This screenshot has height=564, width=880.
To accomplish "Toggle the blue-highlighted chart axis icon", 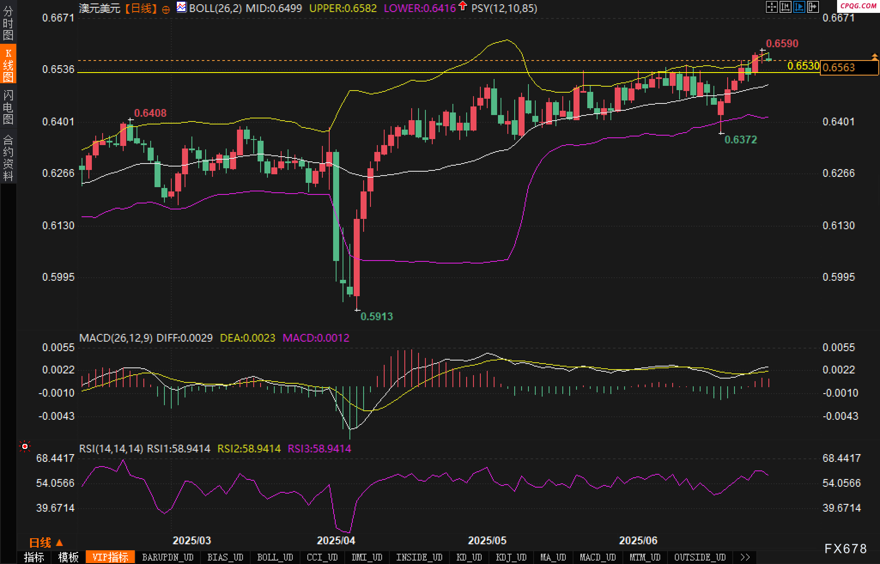I will (799, 7).
